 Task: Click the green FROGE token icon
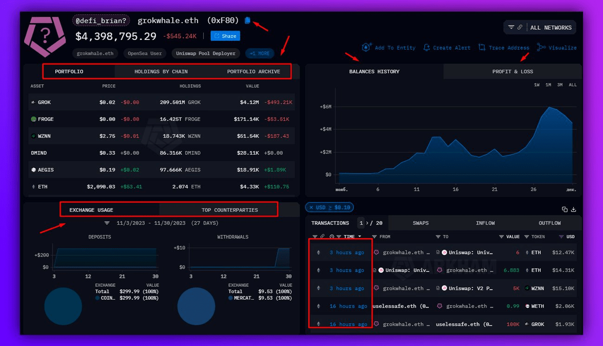point(33,119)
